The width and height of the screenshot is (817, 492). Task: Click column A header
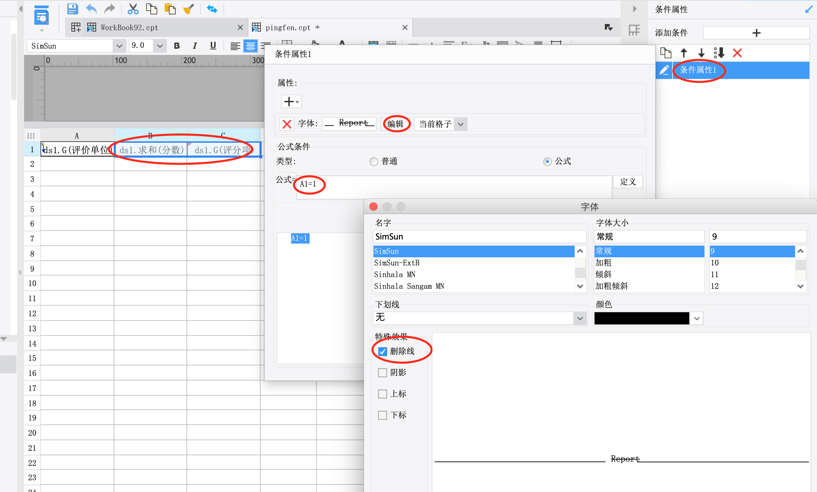pyautogui.click(x=77, y=136)
